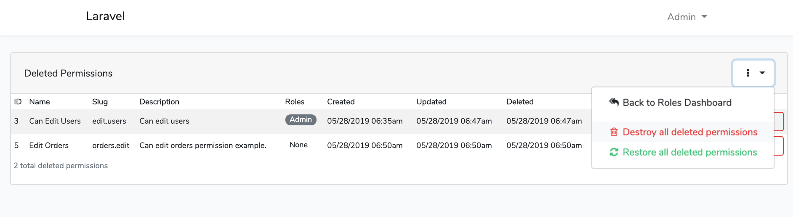The width and height of the screenshot is (793, 217).
Task: Select Back to Roles Dashboard menu item
Action: point(676,103)
